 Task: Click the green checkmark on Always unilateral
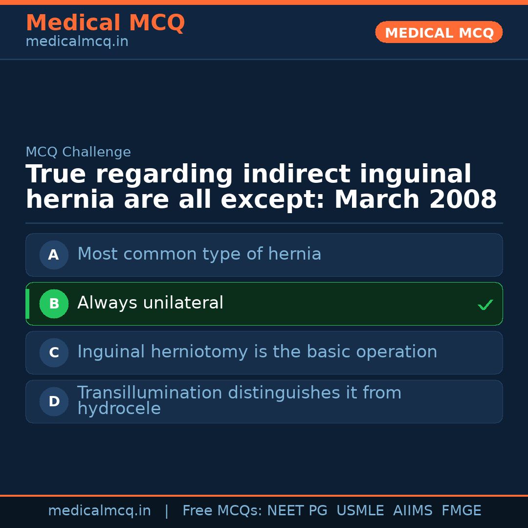pyautogui.click(x=485, y=305)
